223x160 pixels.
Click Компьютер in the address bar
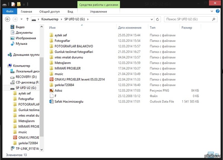pos(50,19)
